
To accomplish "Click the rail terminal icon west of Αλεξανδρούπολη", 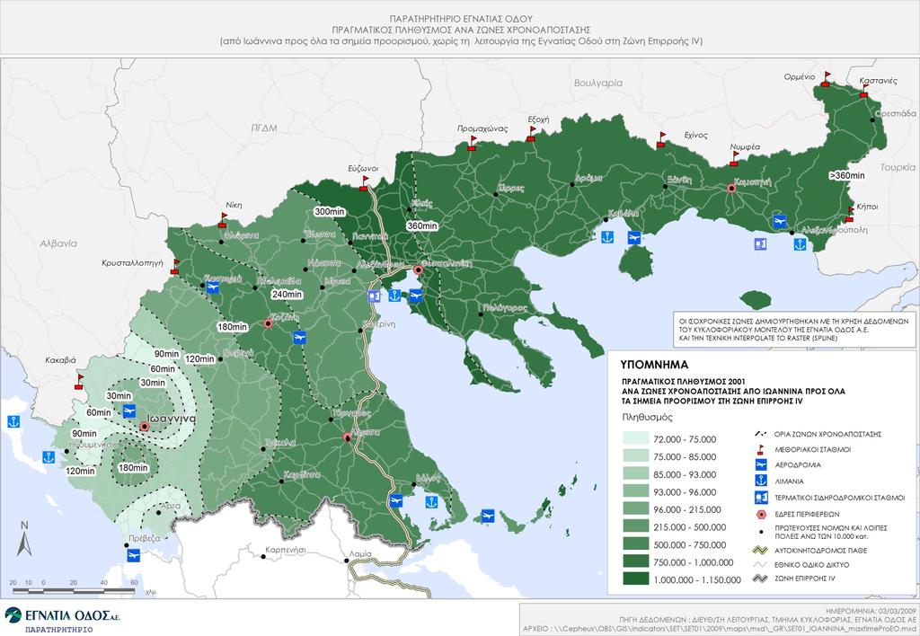I will 760,244.
